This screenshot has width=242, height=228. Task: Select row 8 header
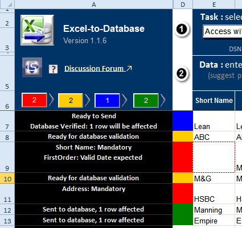point(7,136)
